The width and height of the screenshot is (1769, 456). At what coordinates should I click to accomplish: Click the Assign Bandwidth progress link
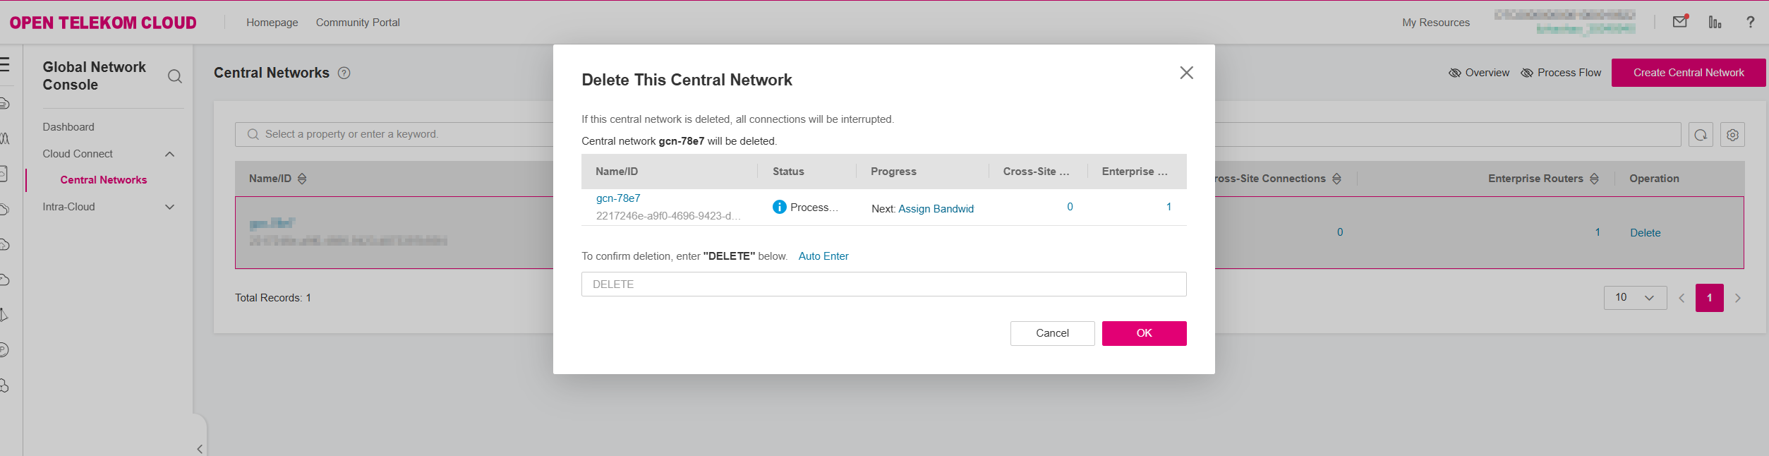click(x=936, y=209)
